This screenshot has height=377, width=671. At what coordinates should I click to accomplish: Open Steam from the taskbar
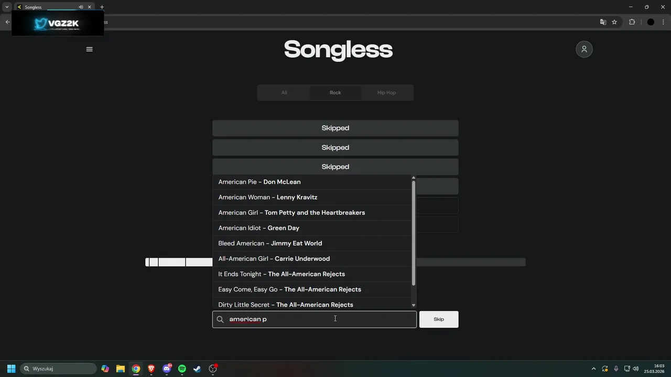click(197, 369)
